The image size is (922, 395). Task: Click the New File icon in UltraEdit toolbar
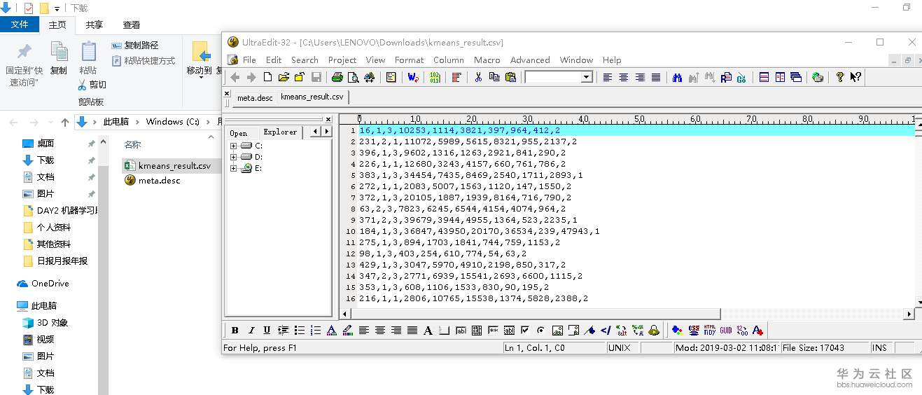point(268,77)
